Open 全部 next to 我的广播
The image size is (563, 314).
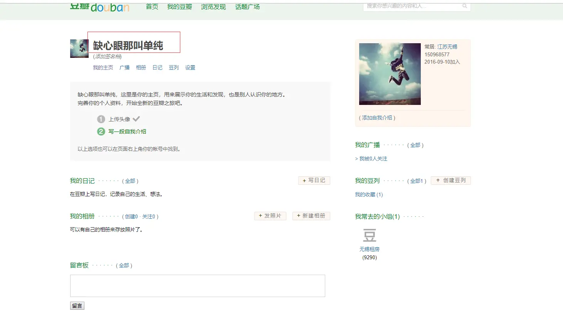[415, 145]
